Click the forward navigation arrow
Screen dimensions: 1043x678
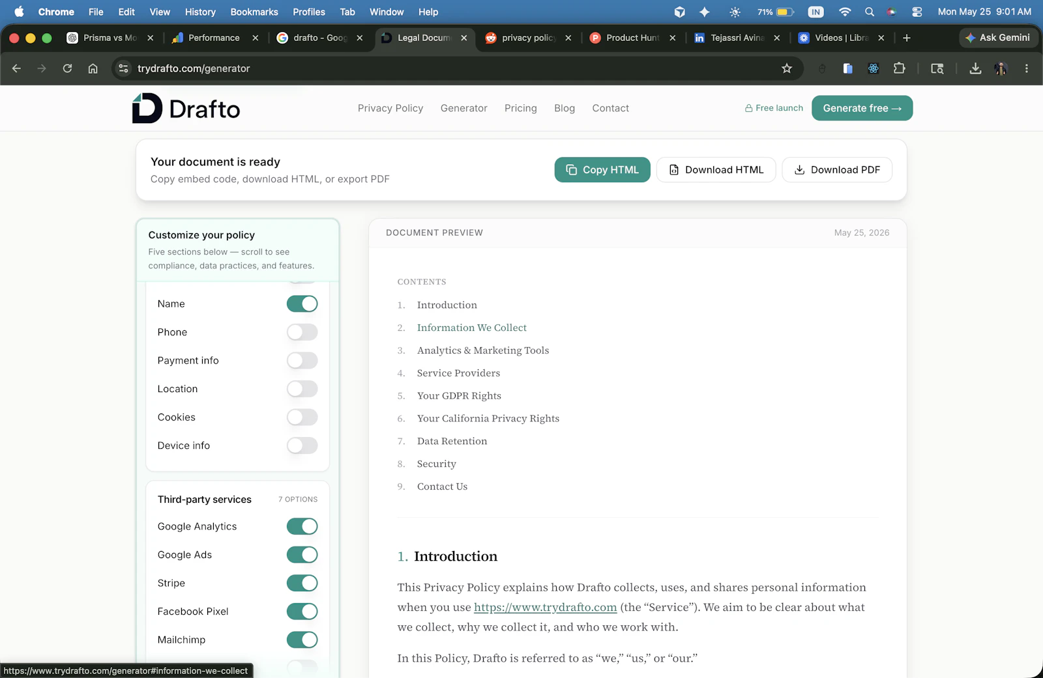[42, 68]
